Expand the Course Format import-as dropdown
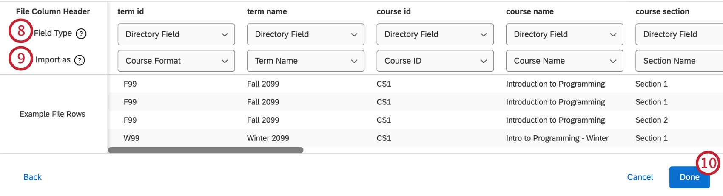This screenshot has width=723, height=196. pos(176,61)
